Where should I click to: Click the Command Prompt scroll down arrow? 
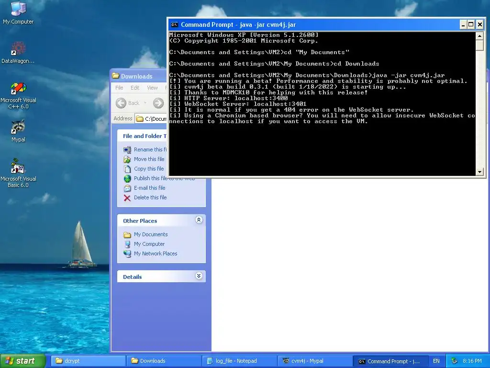pos(479,172)
